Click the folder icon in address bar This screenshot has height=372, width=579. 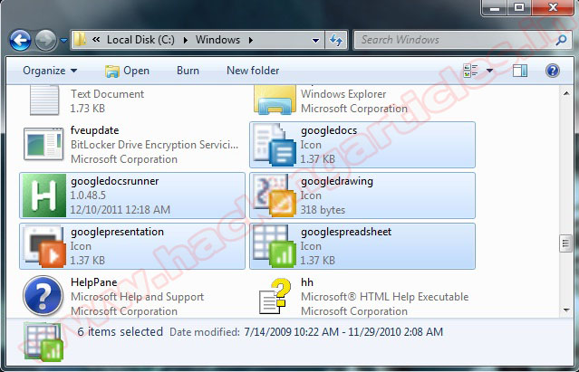[80, 40]
